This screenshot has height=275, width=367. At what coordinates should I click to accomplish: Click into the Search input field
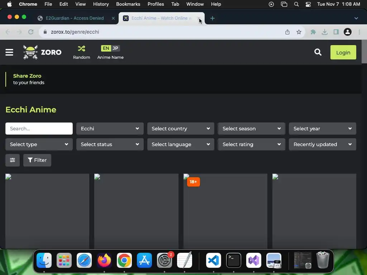[39, 129]
